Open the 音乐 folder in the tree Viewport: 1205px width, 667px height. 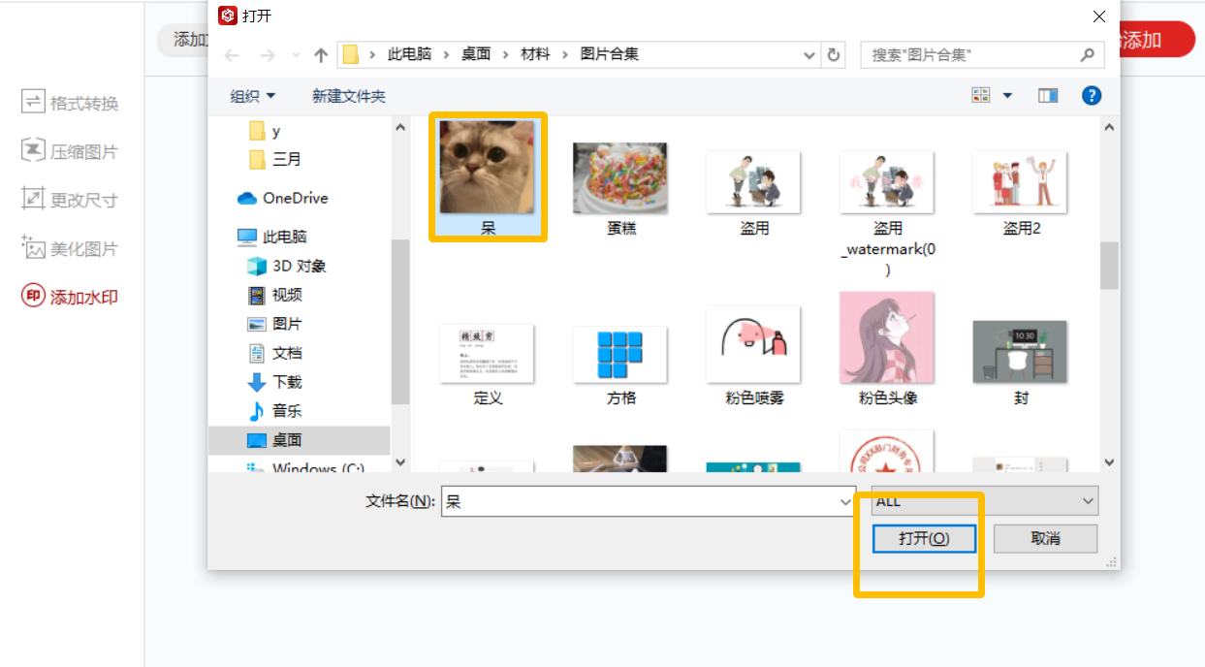pyautogui.click(x=275, y=411)
